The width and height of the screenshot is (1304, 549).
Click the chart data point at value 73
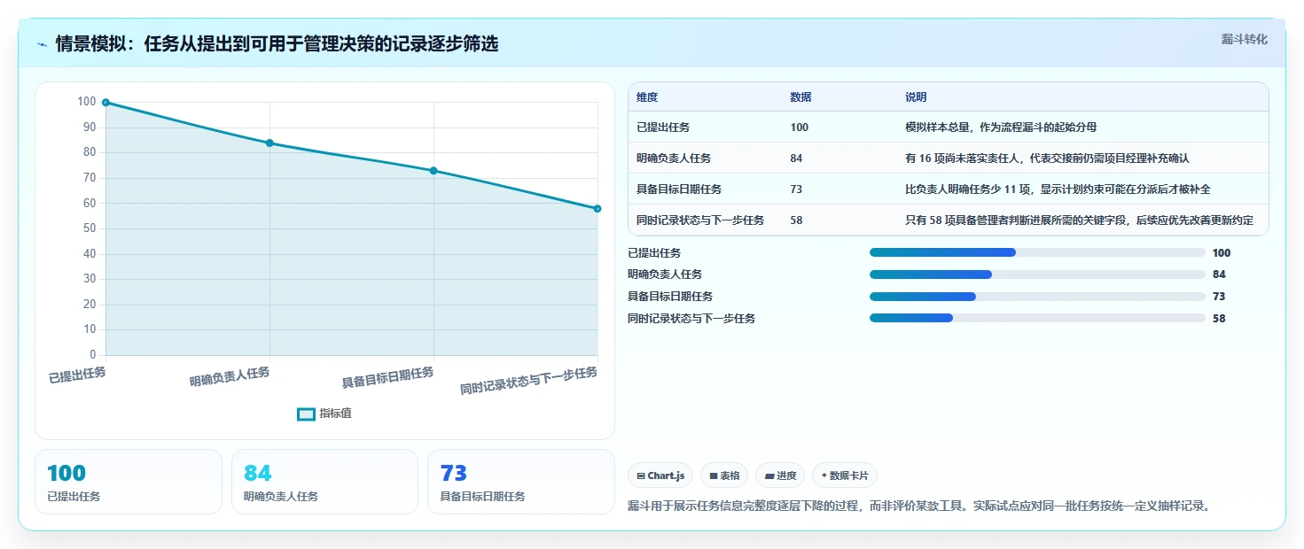pyautogui.click(x=433, y=171)
